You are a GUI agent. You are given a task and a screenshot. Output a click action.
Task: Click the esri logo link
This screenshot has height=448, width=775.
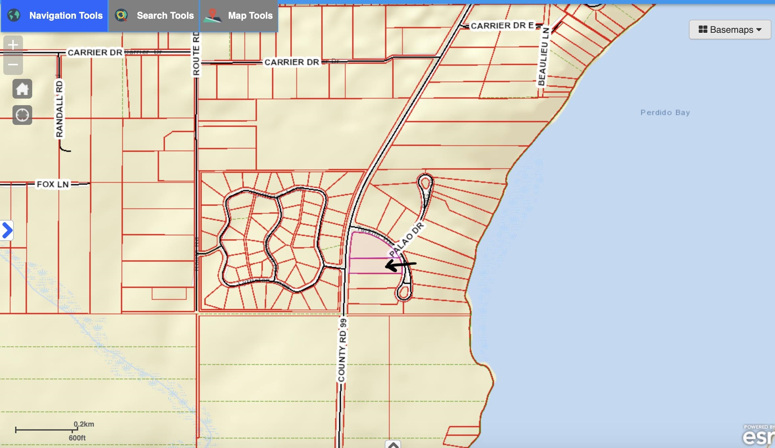759,436
